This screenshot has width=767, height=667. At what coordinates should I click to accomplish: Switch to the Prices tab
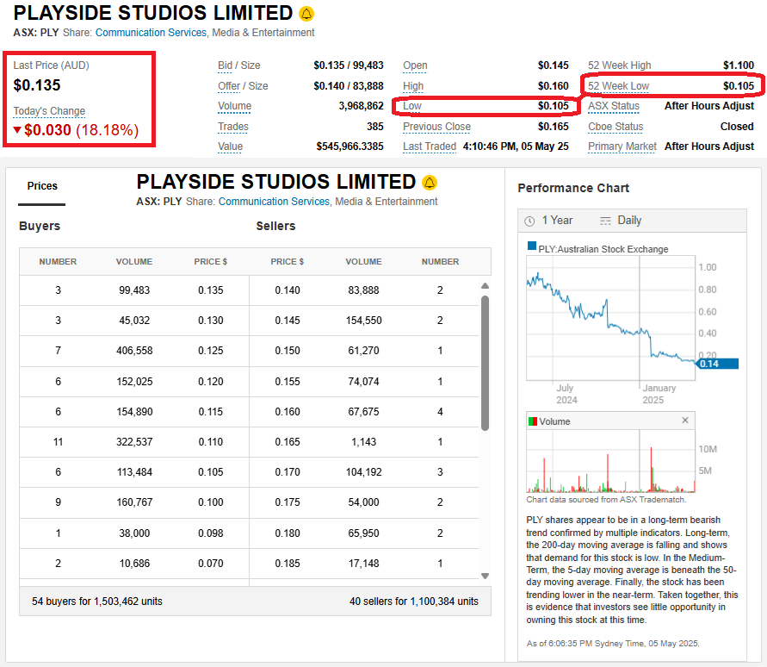point(42,186)
